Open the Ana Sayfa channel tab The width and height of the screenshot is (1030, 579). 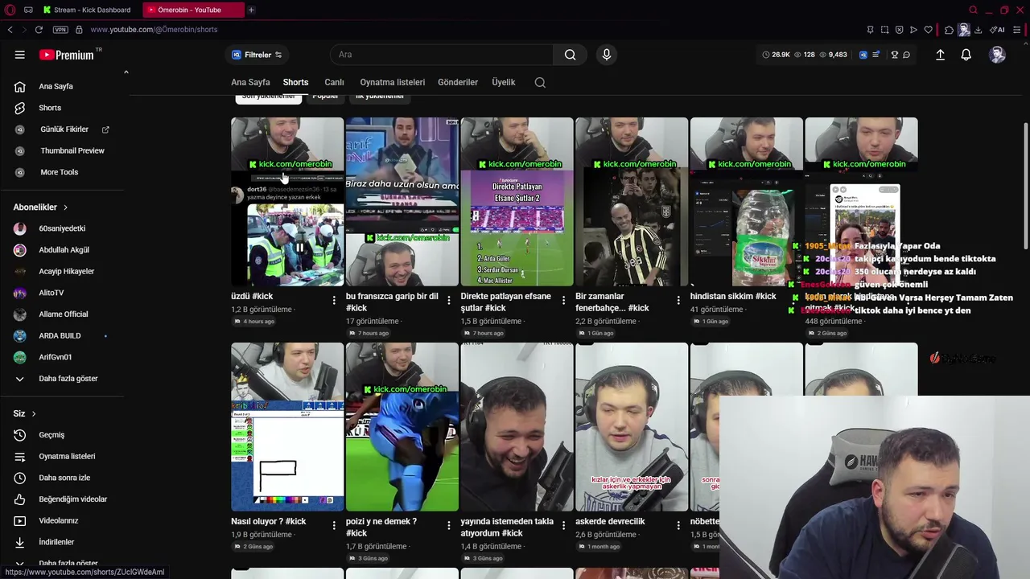click(250, 82)
